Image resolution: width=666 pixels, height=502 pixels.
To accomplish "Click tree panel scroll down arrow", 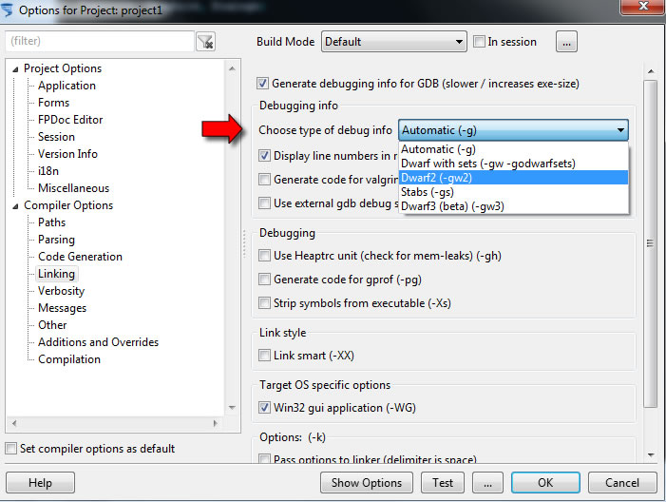I will coord(232,408).
